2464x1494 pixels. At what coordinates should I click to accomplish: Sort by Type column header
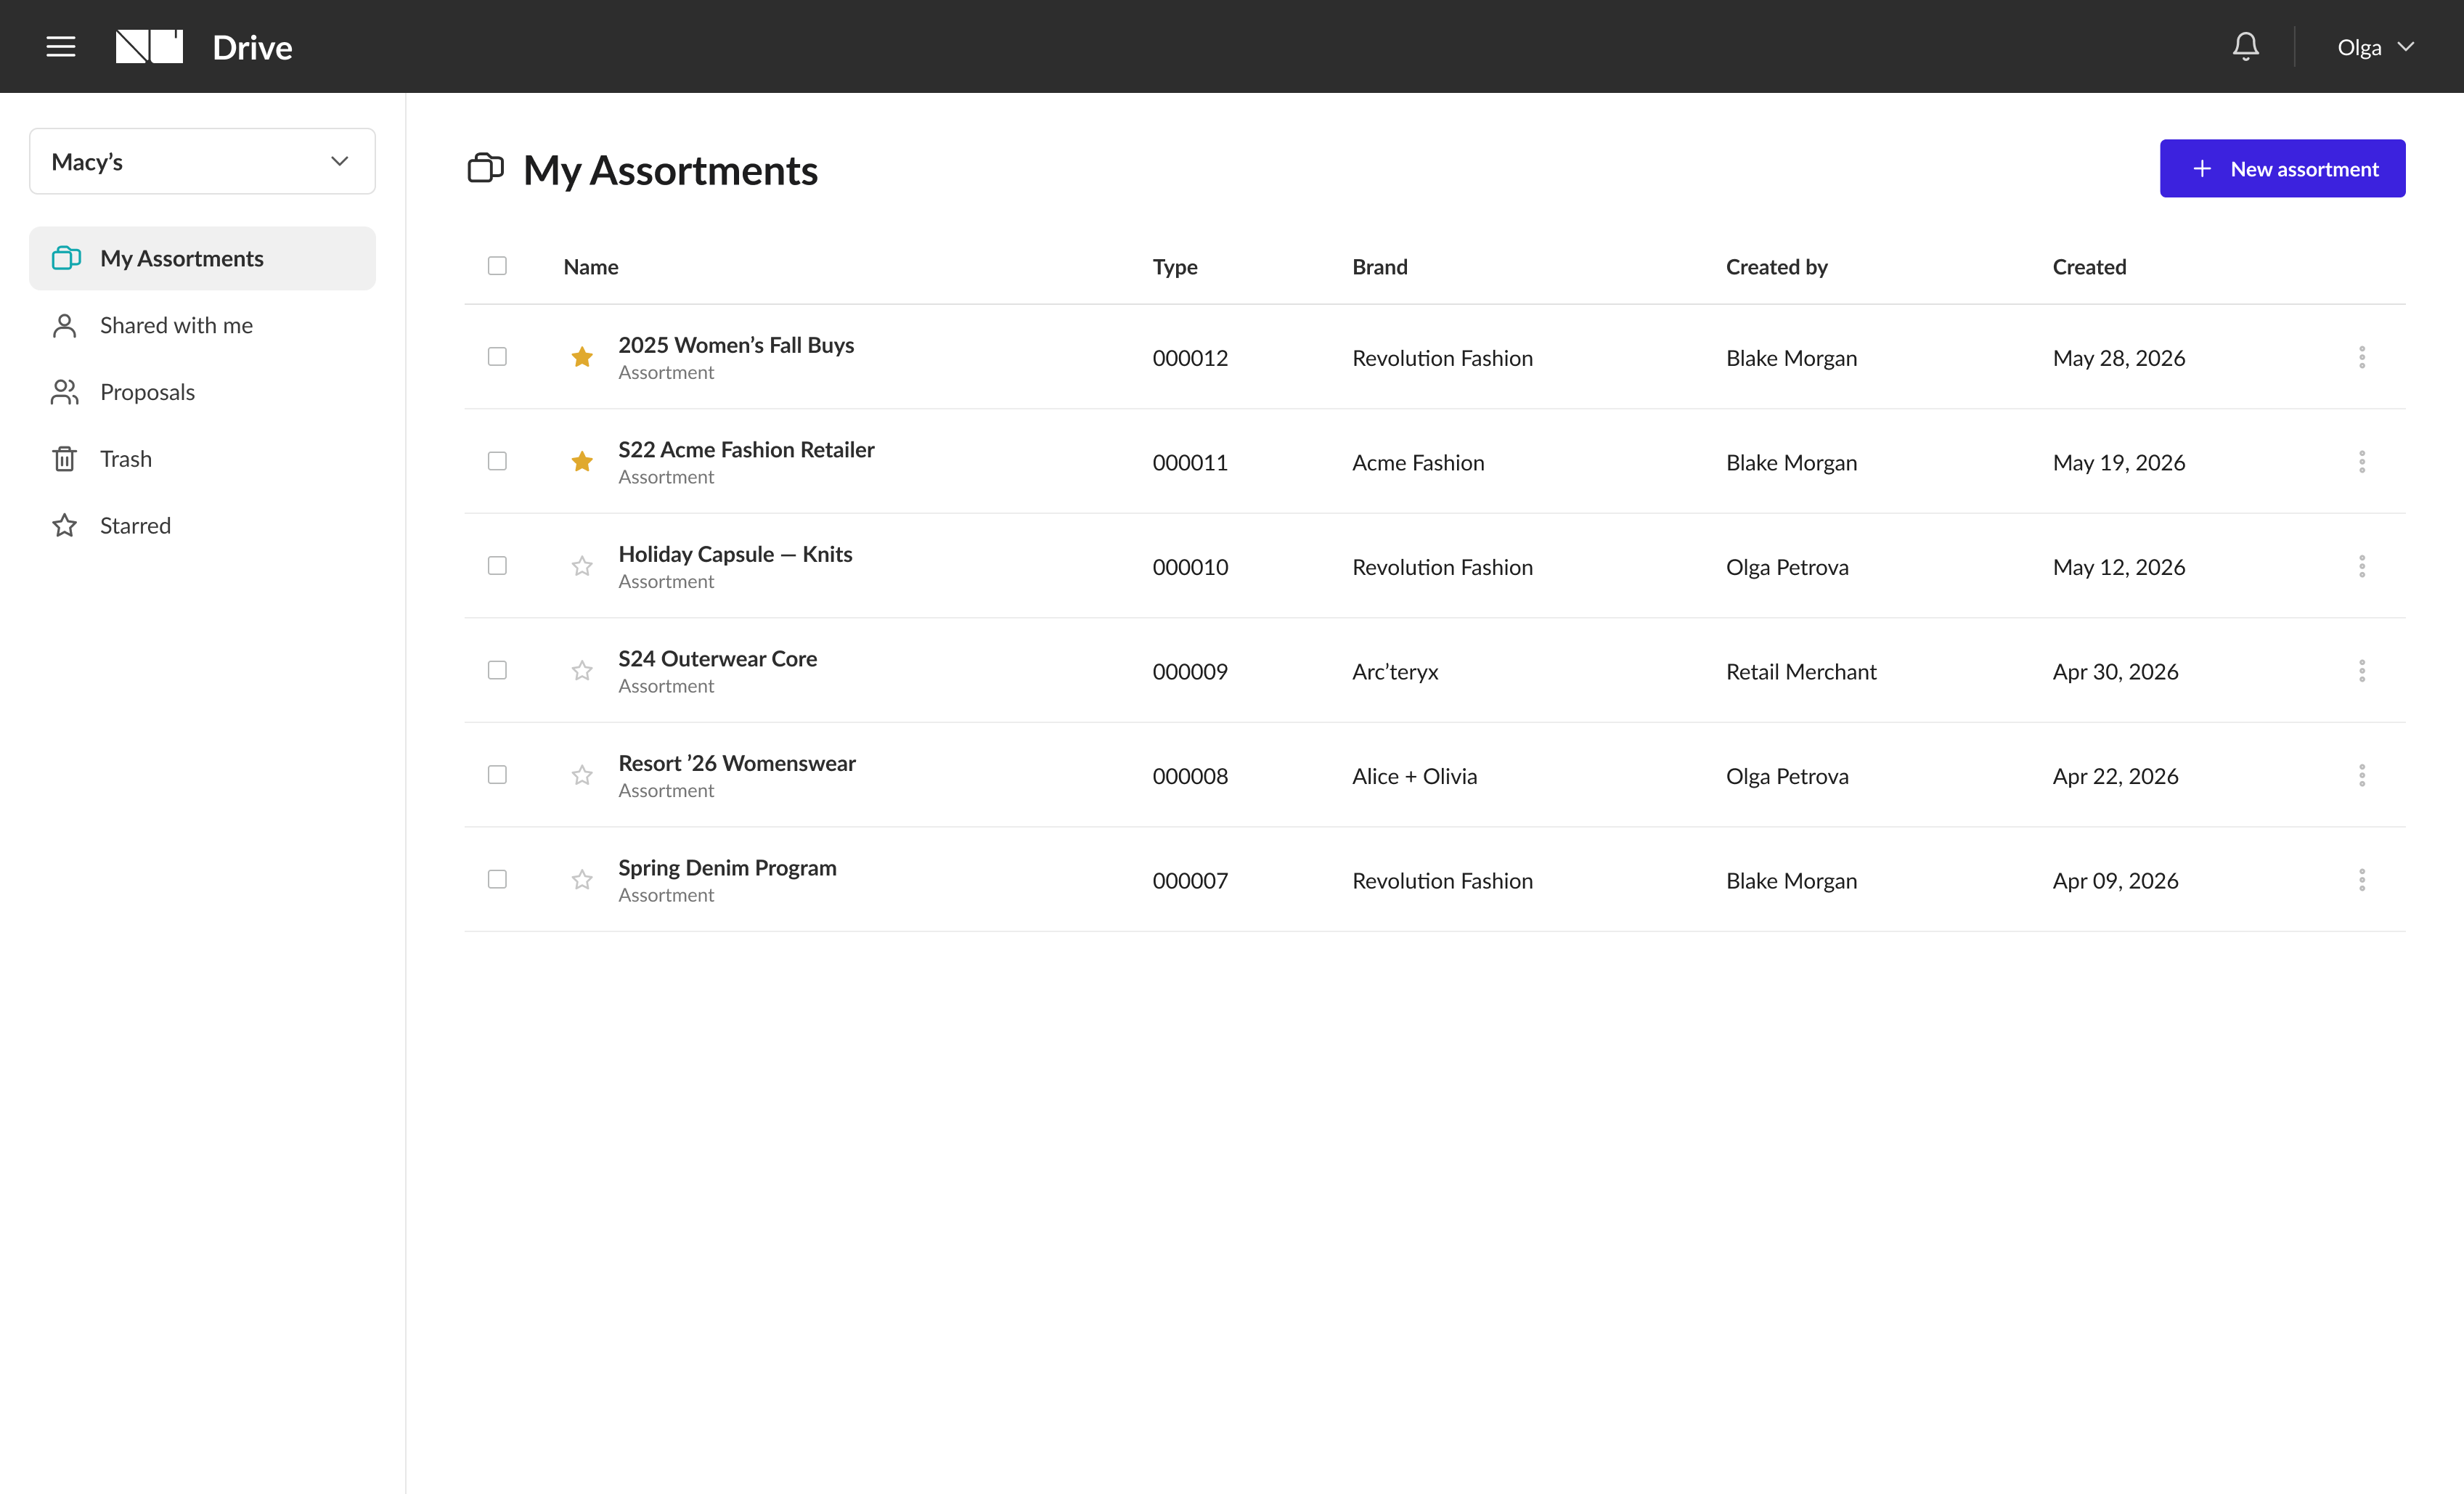1175,267
